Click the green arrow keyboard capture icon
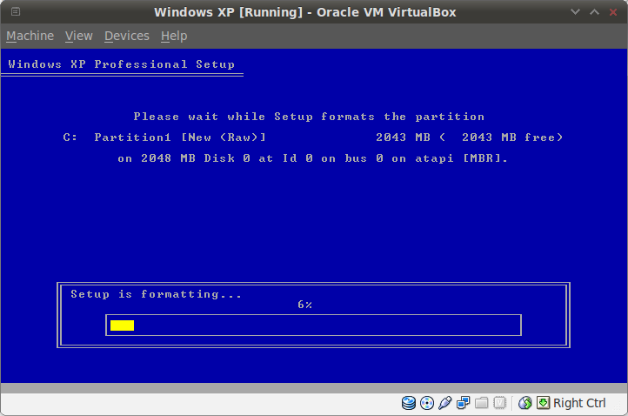The image size is (628, 416). [543, 403]
